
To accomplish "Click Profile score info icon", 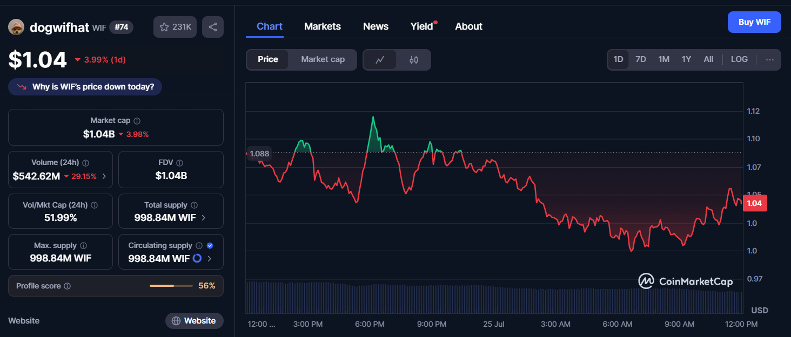I will click(68, 286).
